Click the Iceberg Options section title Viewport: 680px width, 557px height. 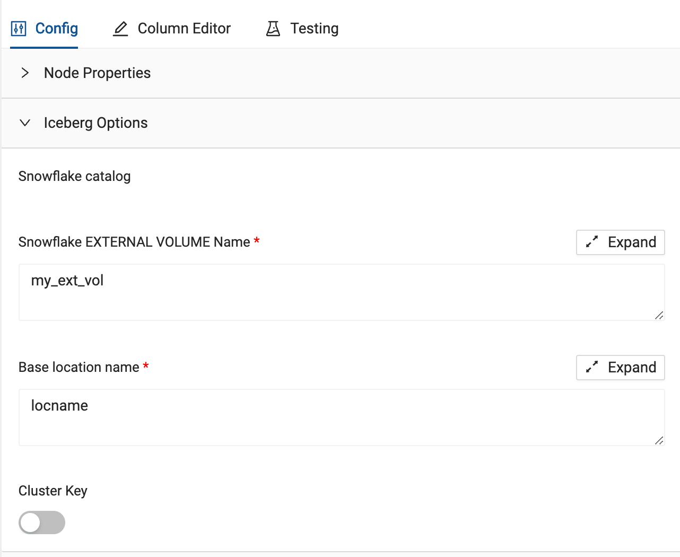click(95, 123)
